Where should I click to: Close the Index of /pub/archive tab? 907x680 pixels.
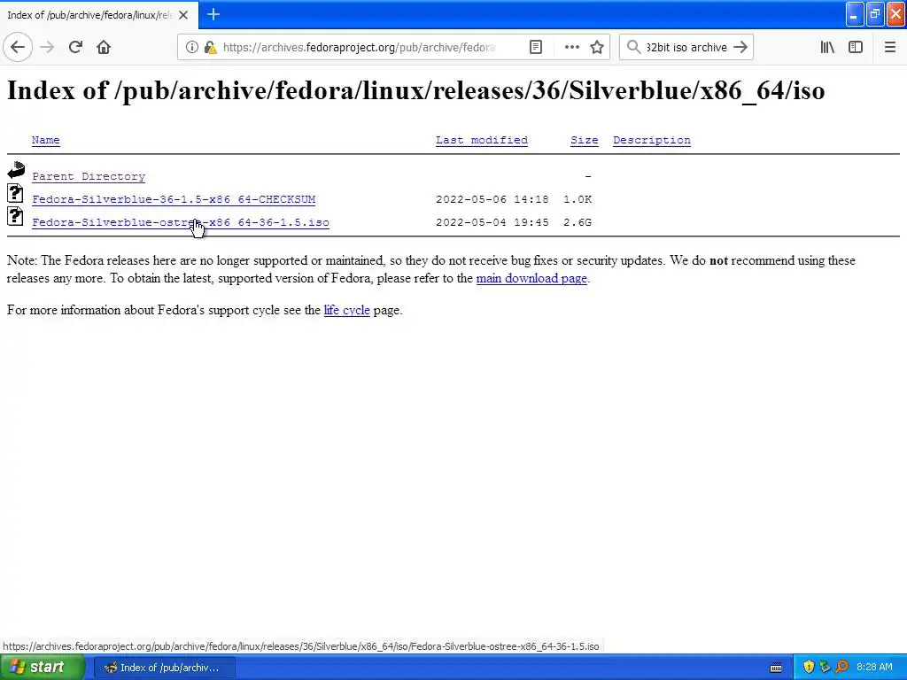183,15
